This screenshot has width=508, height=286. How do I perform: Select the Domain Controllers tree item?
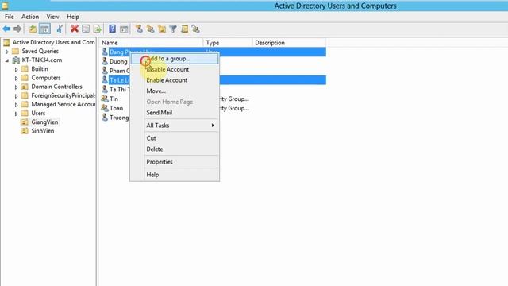click(56, 87)
